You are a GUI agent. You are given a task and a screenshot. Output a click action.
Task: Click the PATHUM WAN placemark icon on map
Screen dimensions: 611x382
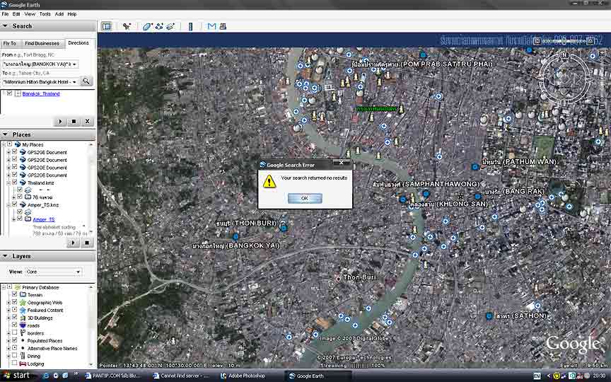(475, 167)
